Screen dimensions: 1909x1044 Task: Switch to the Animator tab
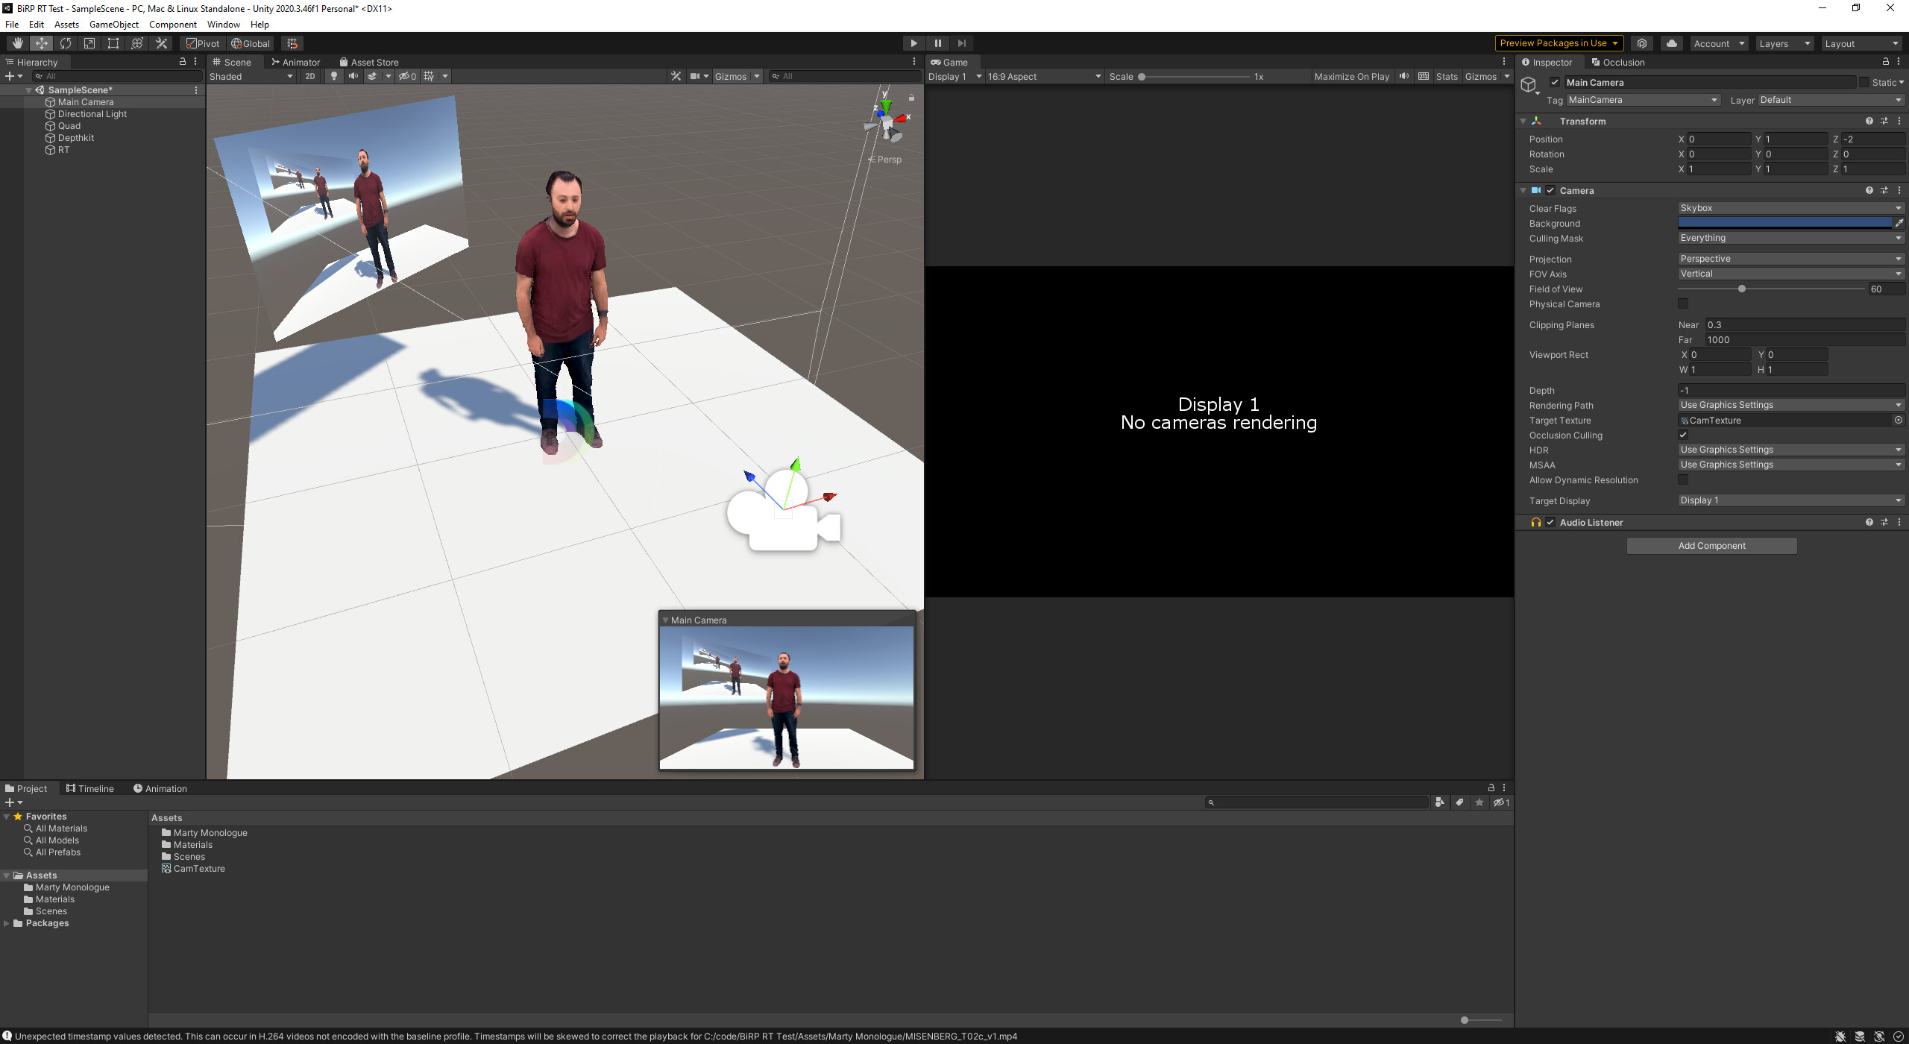296,62
